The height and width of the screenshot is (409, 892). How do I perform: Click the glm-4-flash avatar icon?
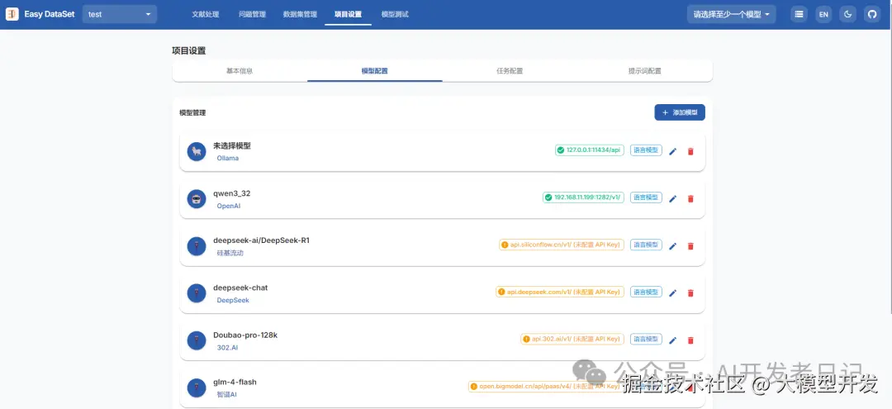point(197,388)
